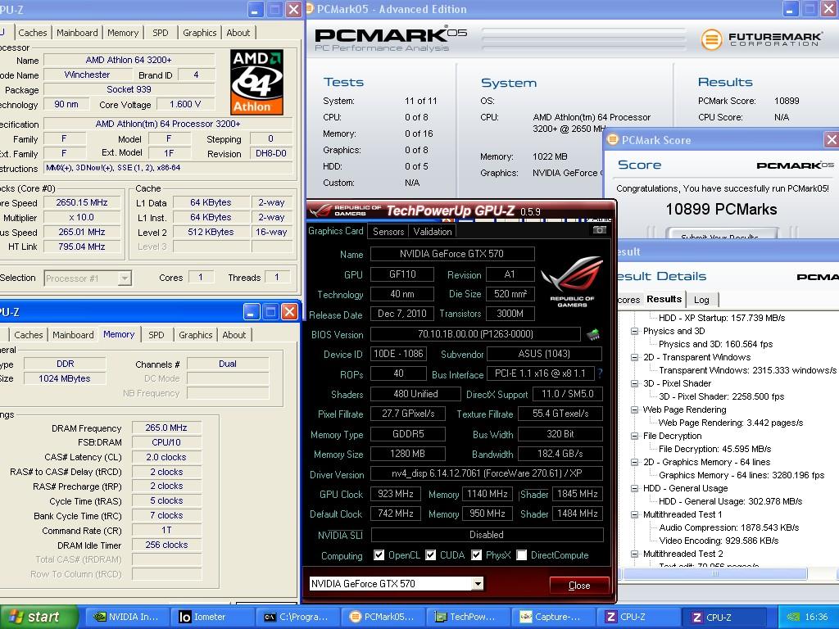Switch to the Log tab in Result Details
This screenshot has width=839, height=629.
tap(701, 300)
